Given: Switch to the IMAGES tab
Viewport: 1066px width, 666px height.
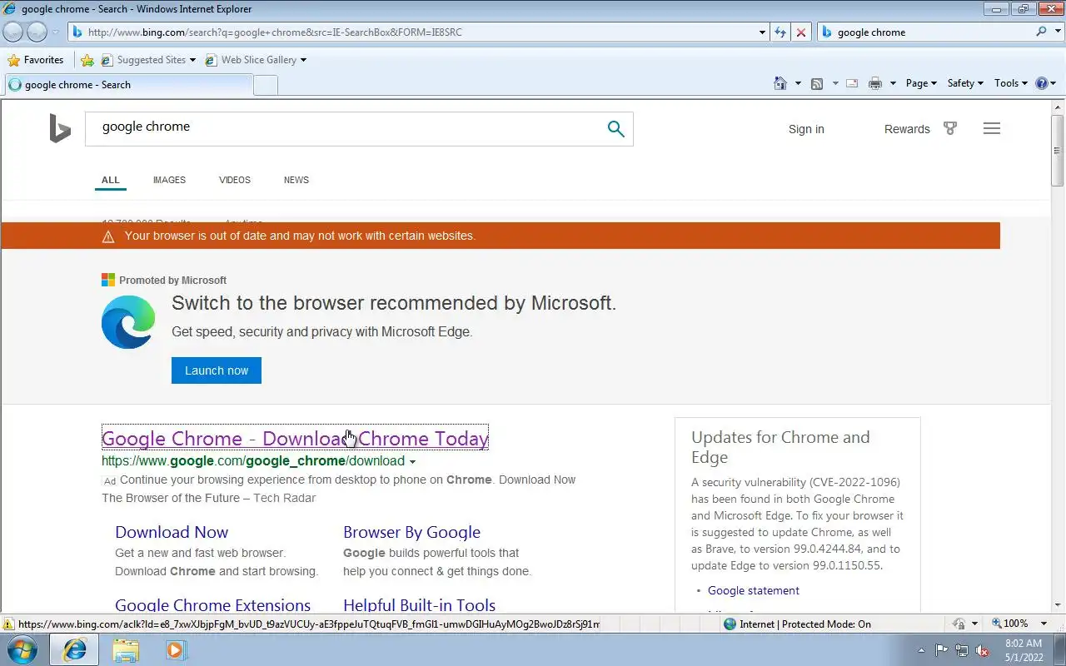Looking at the screenshot, I should coord(169,180).
